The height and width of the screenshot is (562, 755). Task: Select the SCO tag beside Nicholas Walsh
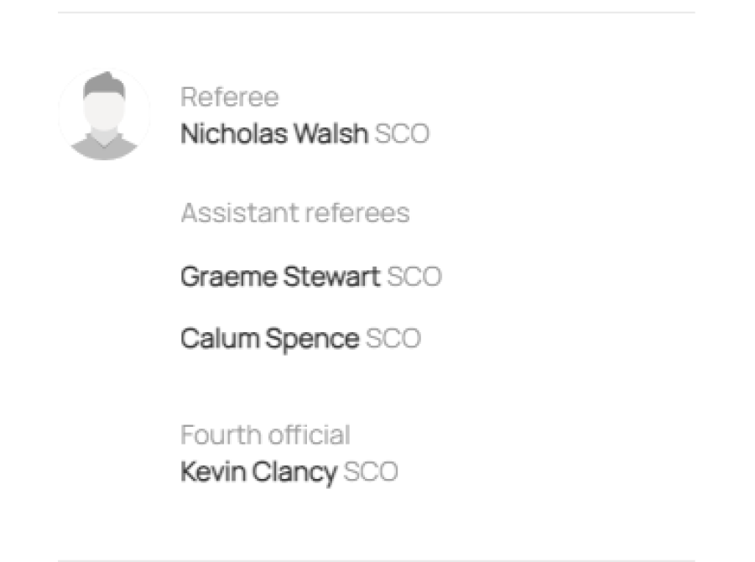(x=402, y=133)
